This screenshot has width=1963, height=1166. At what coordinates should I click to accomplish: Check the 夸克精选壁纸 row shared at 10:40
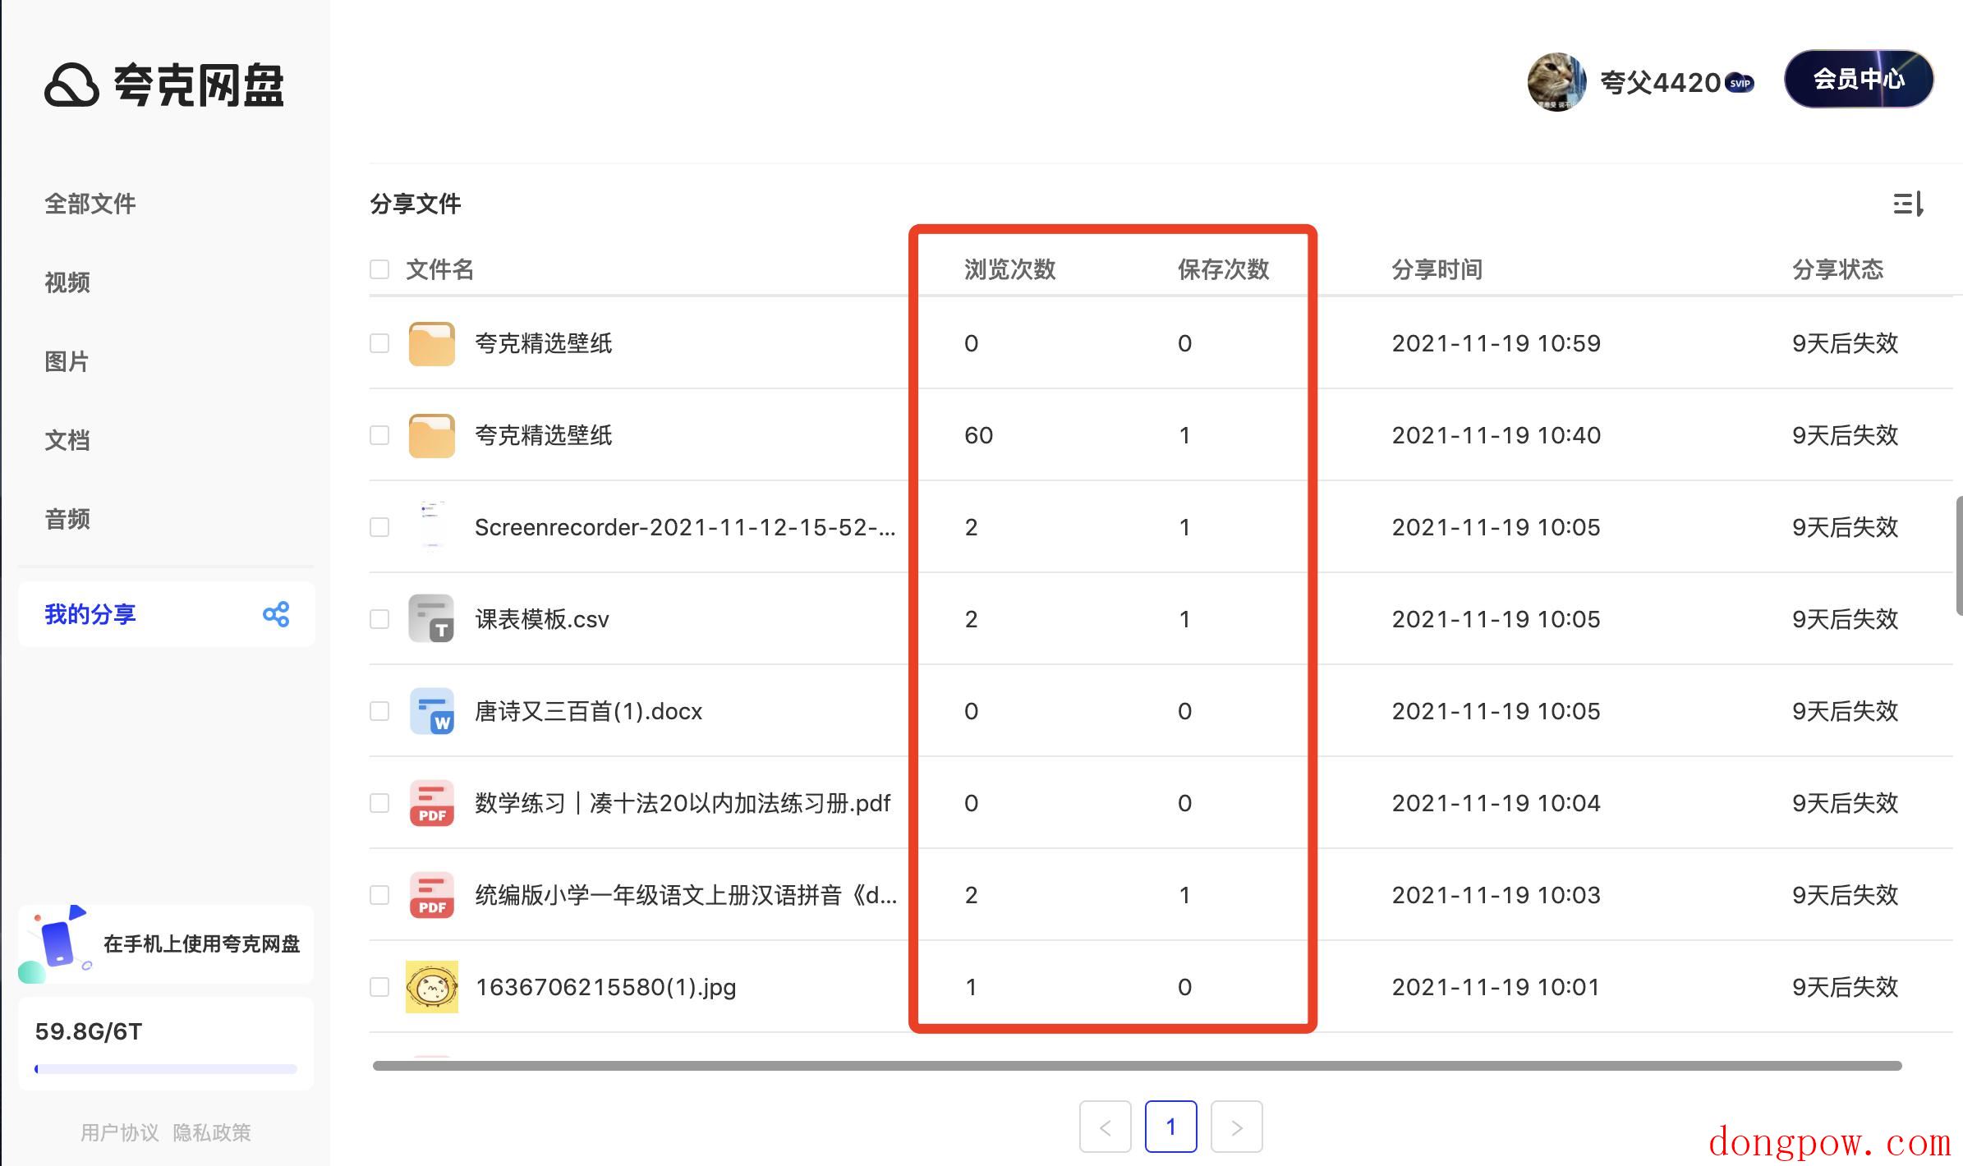(x=379, y=435)
